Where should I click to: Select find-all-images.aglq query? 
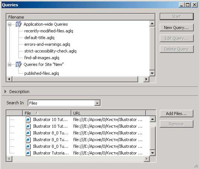point(42,58)
